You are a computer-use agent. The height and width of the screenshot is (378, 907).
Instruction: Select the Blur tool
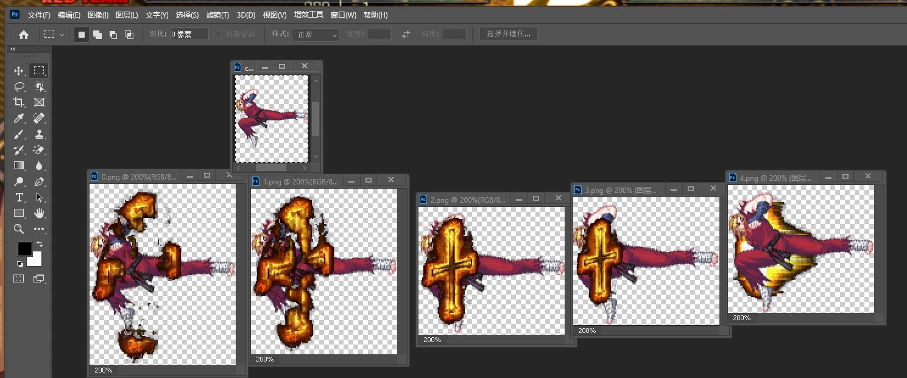pyautogui.click(x=39, y=166)
